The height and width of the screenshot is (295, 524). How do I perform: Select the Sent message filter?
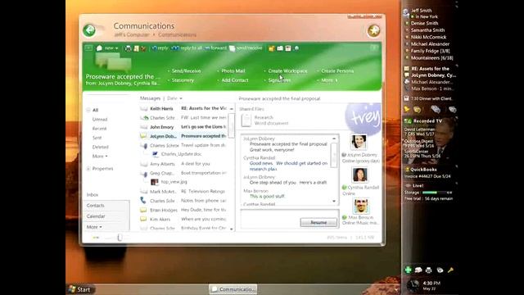coord(97,138)
